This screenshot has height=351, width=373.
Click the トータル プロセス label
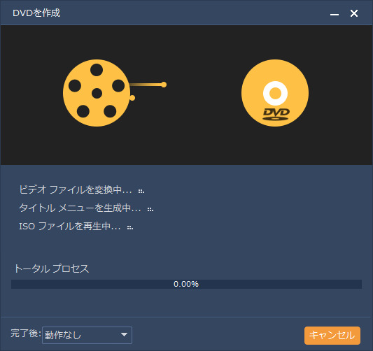coord(51,268)
